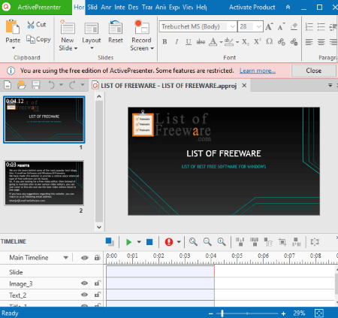Close the free edition notice
This screenshot has width=338, height=318.
click(313, 71)
